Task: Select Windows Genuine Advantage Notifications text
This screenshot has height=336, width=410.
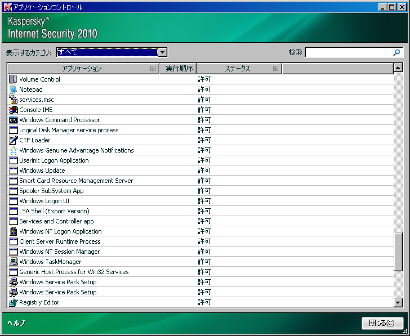Action: pos(77,150)
